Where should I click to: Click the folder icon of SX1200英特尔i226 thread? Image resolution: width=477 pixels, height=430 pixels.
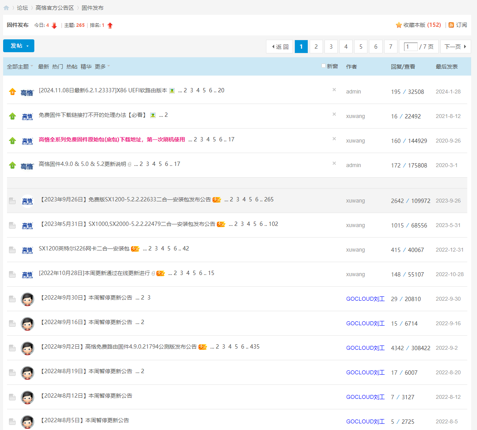pos(12,250)
